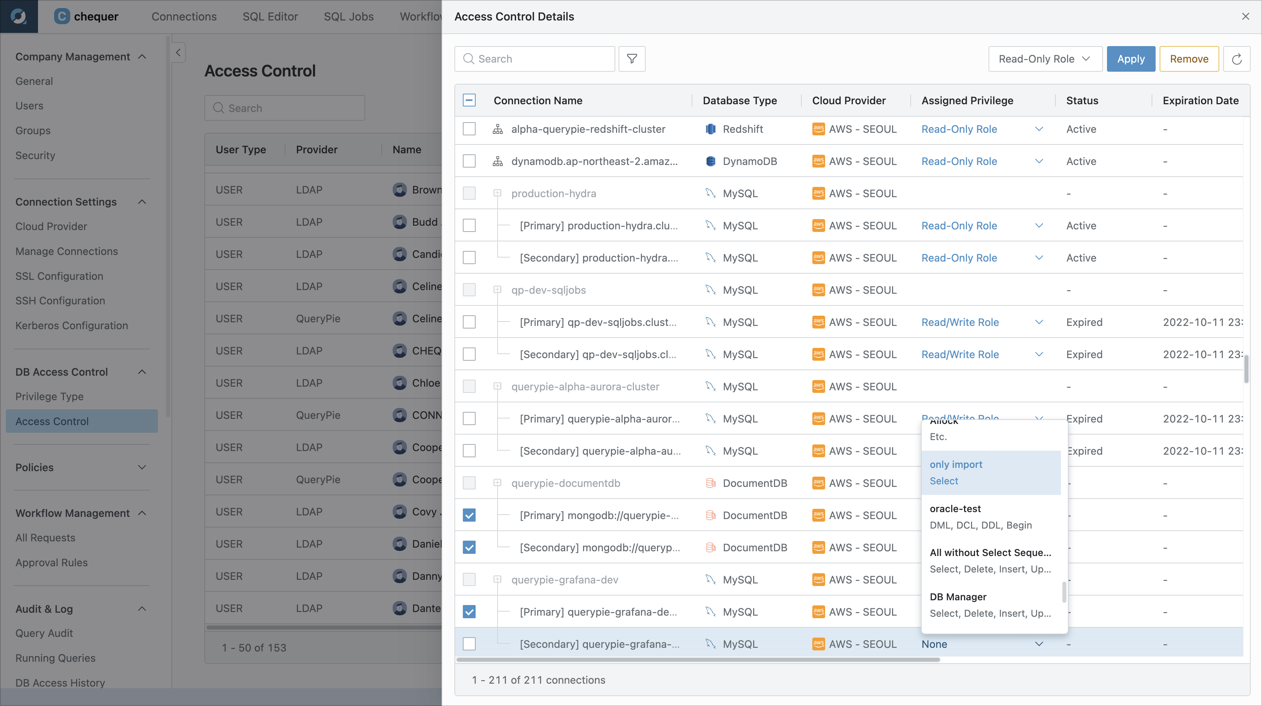
Task: Click the avatar icon beside Chloe user
Action: click(x=400, y=383)
